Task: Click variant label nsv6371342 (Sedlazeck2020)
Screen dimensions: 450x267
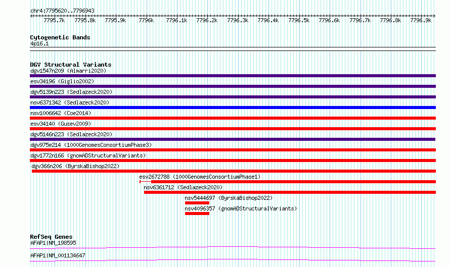Action: click(70, 102)
